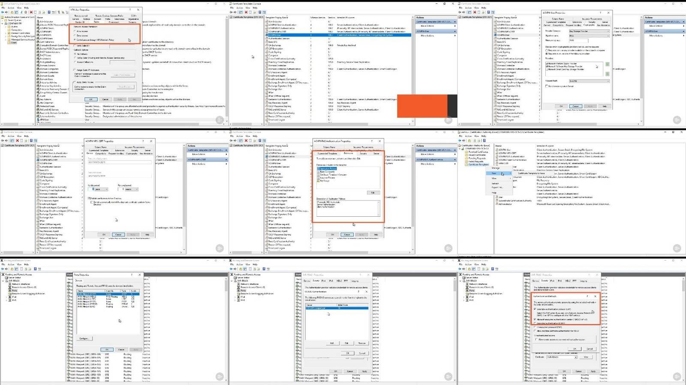Screen dimensions: 686x385
Task: Toggle Publish certificate in Active Directory checkbox
Action: point(89,198)
